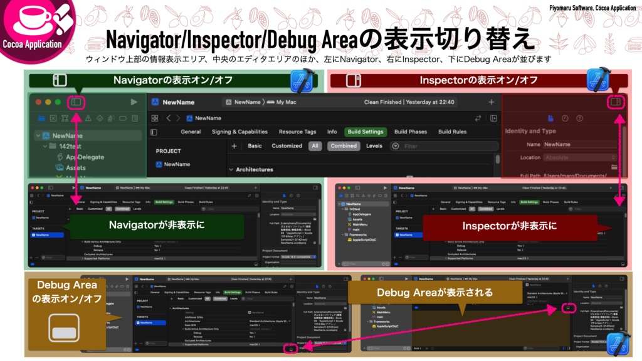The height and width of the screenshot is (361, 642).
Task: Toggle Debug Area button in bottom-right Xcode window
Action: pos(568,307)
